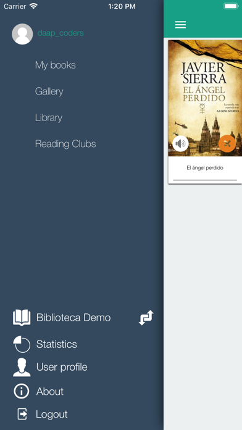Tap the gray user avatar picture
Image resolution: width=242 pixels, height=430 pixels.
tap(22, 34)
